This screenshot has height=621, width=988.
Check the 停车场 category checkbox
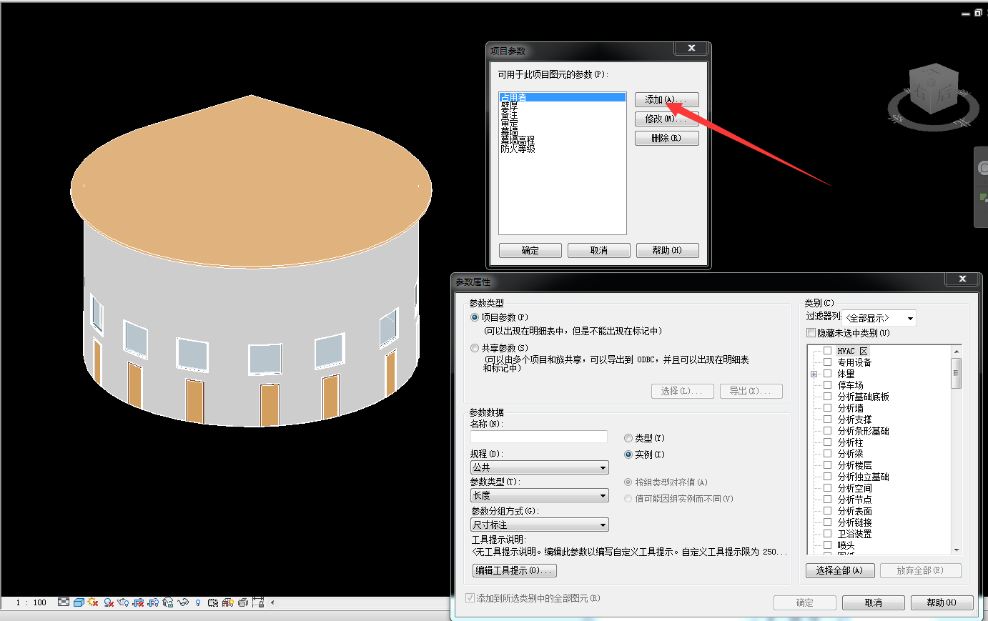pyautogui.click(x=827, y=385)
